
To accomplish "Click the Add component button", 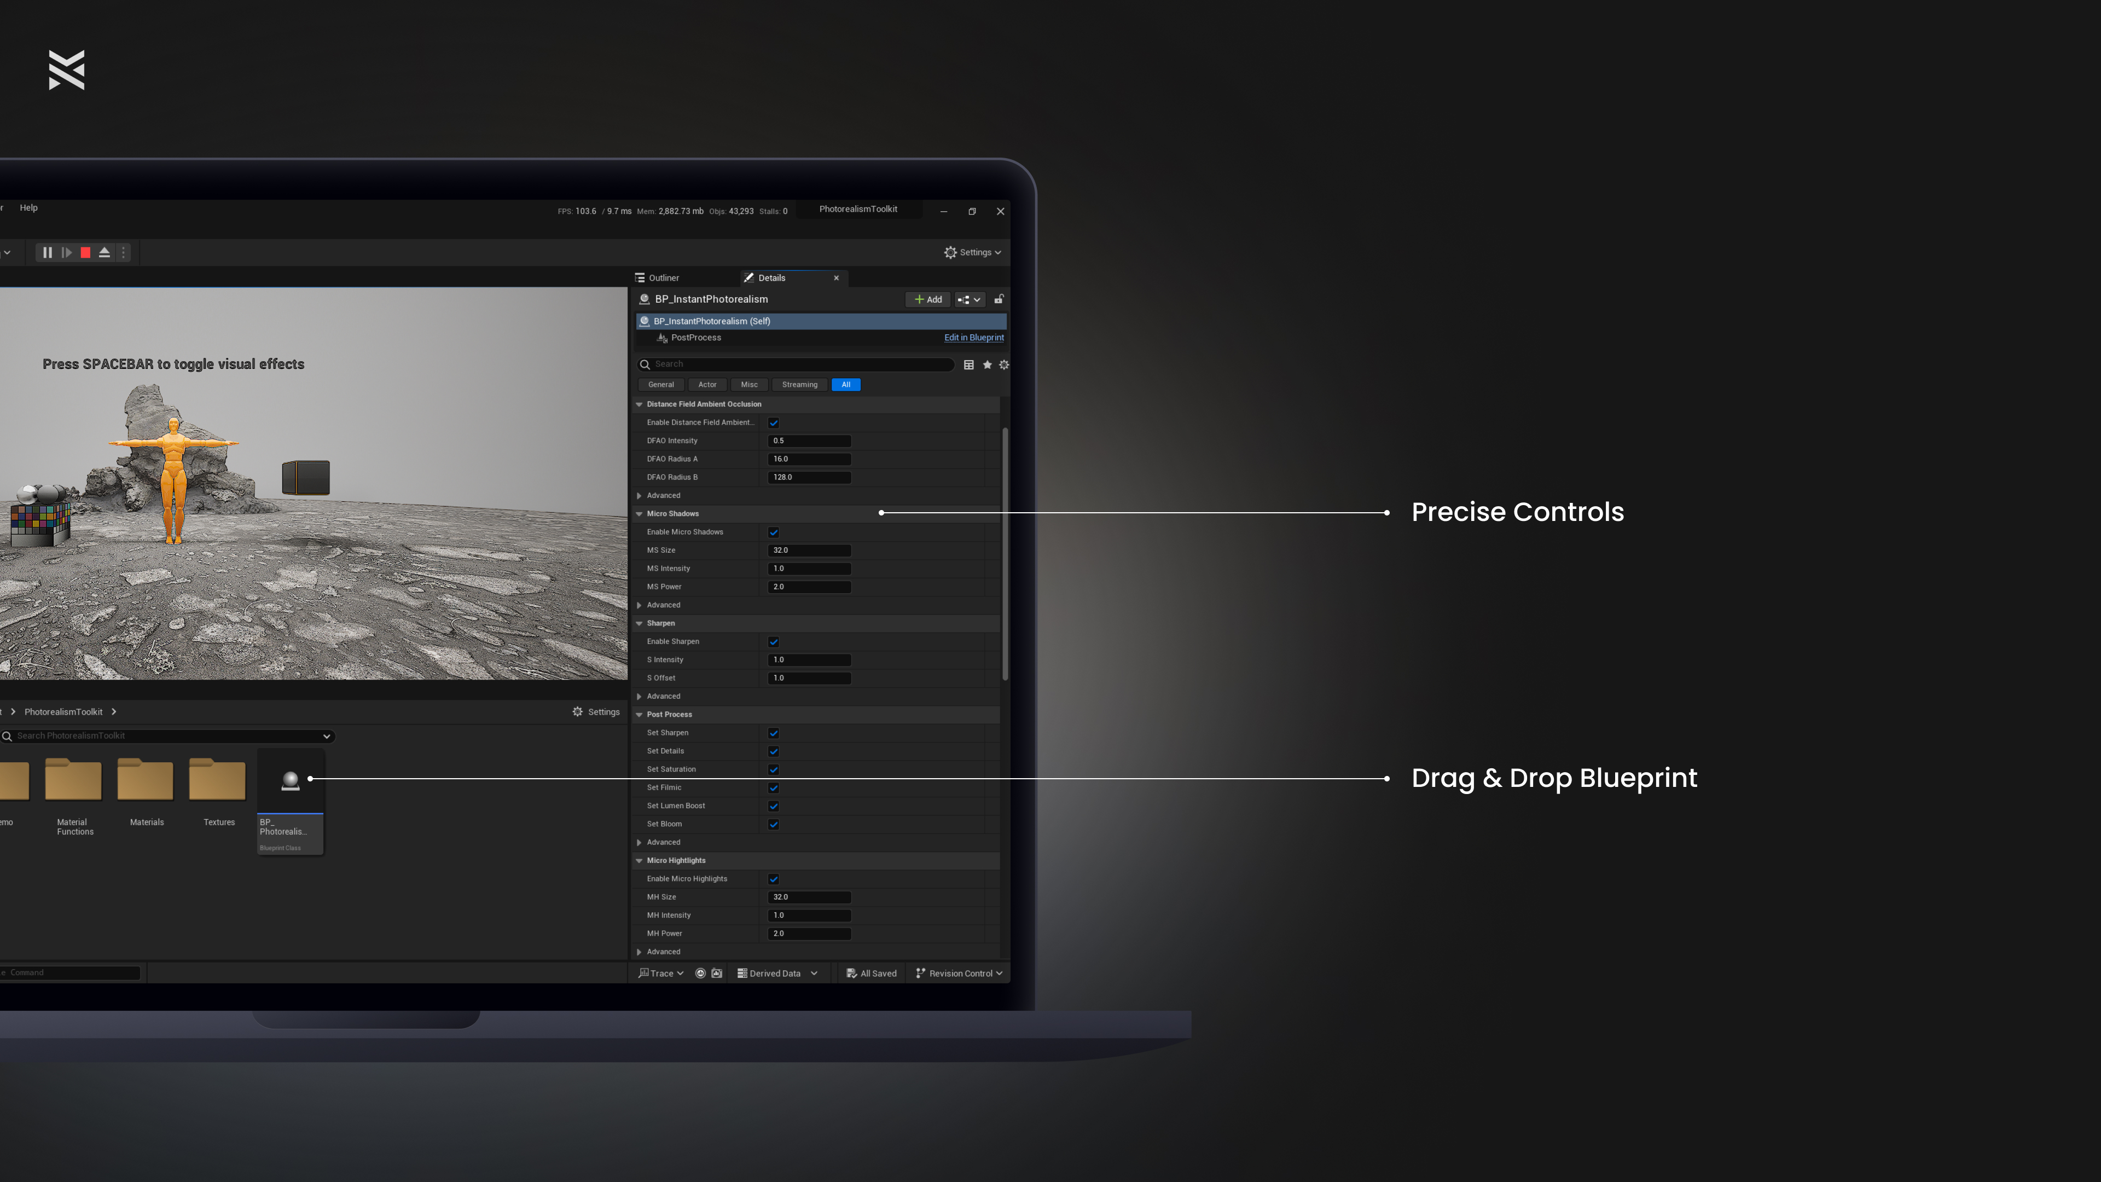I will coord(928,299).
